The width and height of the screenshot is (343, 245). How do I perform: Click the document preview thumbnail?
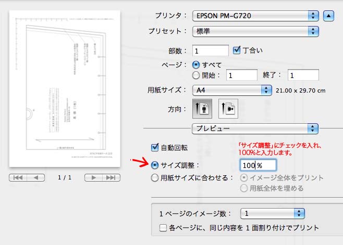(x=65, y=88)
